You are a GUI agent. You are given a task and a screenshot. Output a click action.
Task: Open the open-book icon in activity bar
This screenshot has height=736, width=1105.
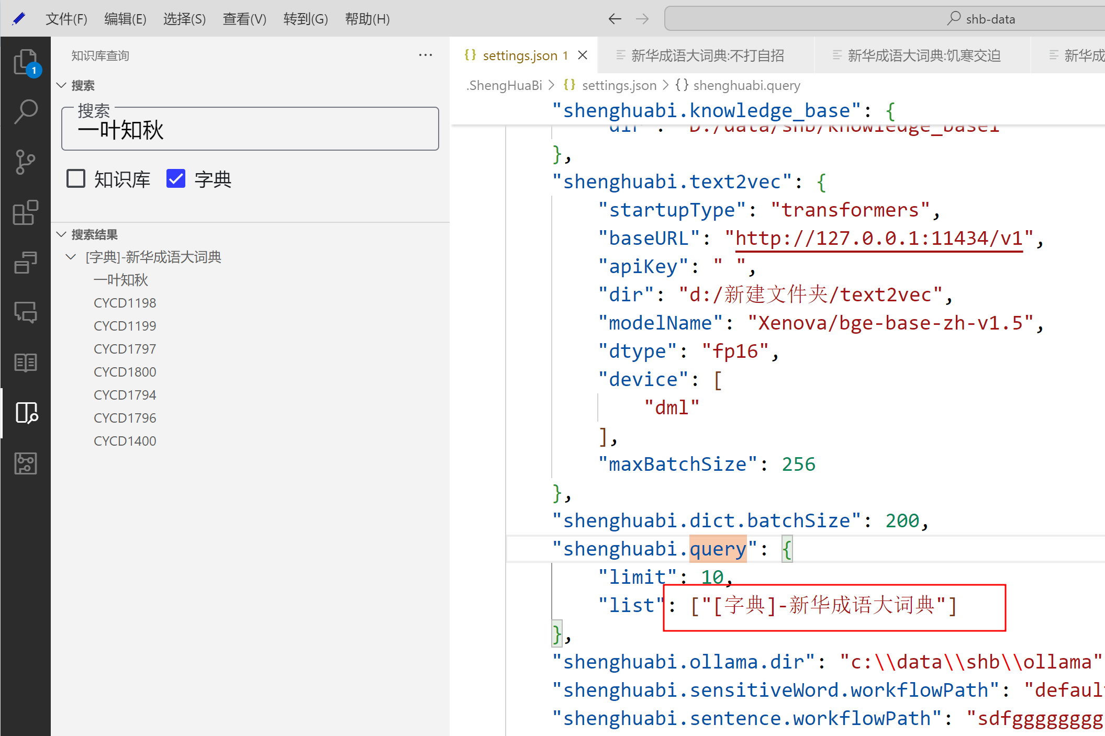(25, 362)
